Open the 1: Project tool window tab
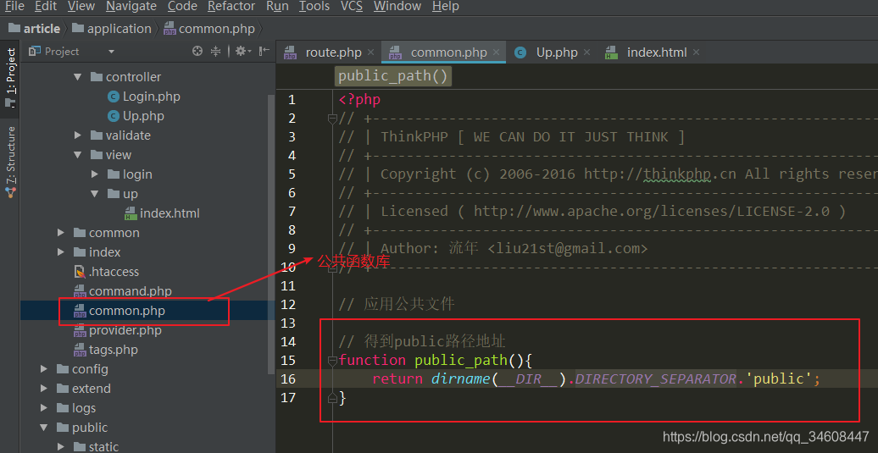878x453 pixels. pyautogui.click(x=10, y=78)
